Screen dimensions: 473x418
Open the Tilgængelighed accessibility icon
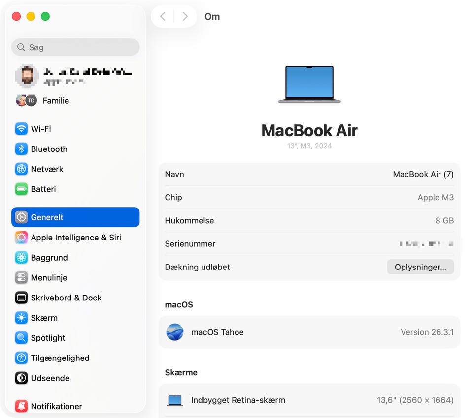21,358
